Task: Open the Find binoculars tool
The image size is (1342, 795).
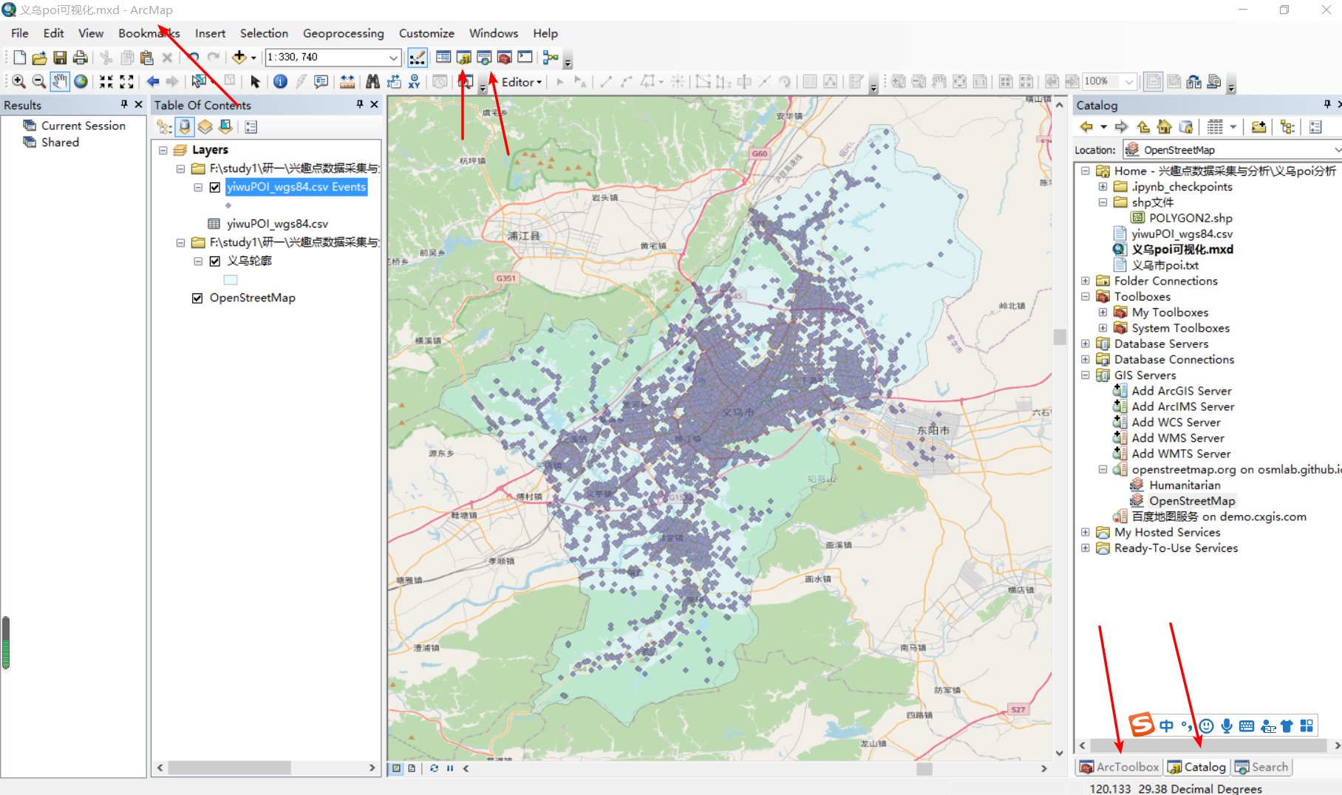Action: point(373,81)
